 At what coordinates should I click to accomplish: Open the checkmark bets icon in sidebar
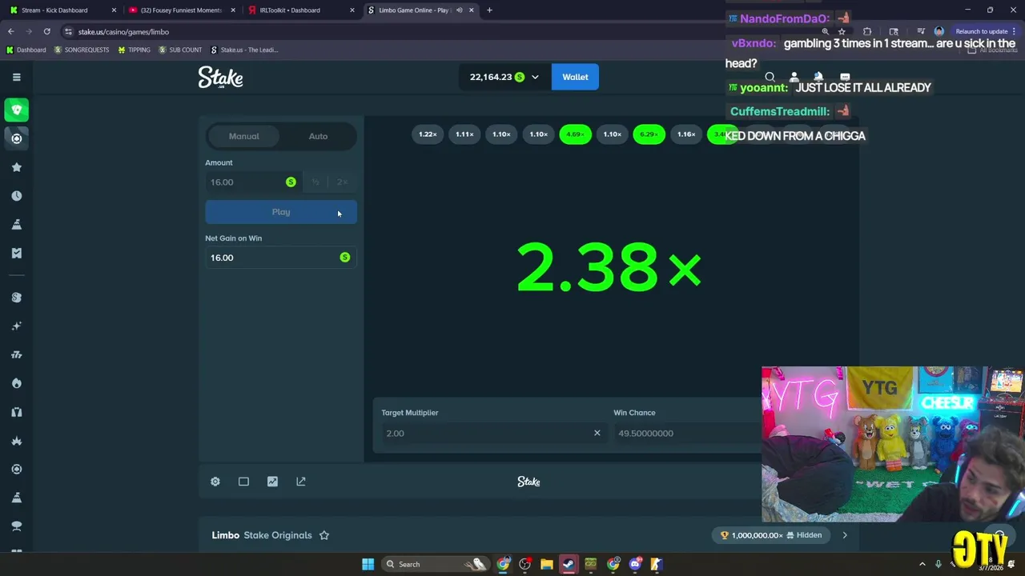pyautogui.click(x=16, y=253)
